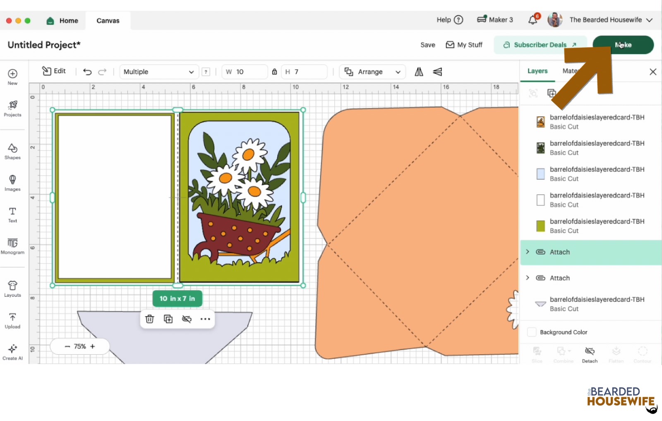Click the Flip Horizontal icon in the toolbar

(419, 72)
